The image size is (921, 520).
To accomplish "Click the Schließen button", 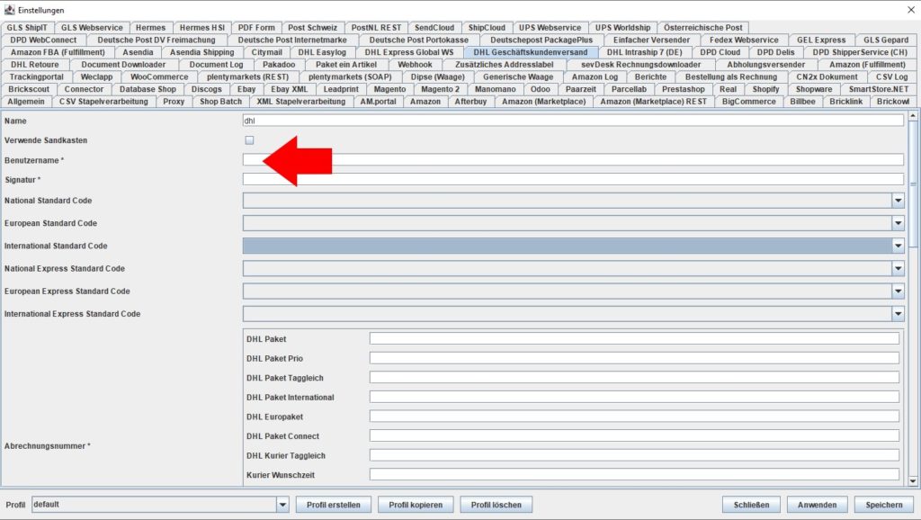I will [751, 505].
